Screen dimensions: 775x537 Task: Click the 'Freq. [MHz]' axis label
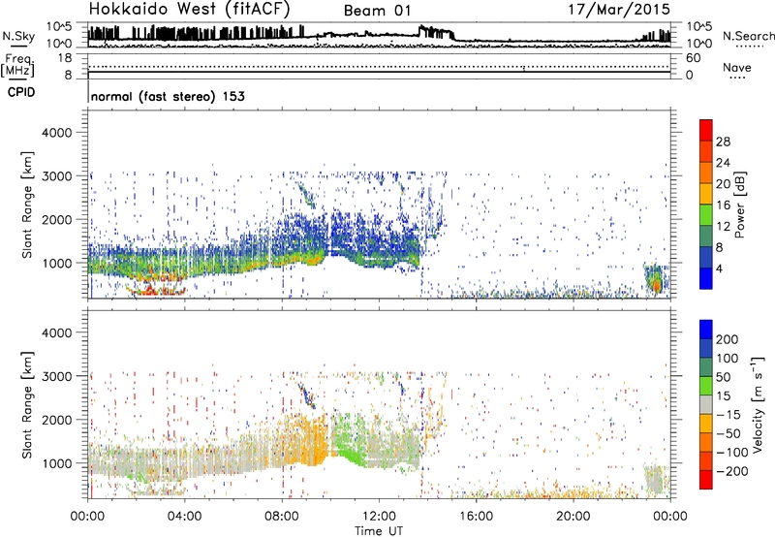(x=17, y=66)
